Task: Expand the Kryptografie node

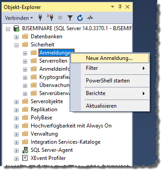Action: pos(25,77)
